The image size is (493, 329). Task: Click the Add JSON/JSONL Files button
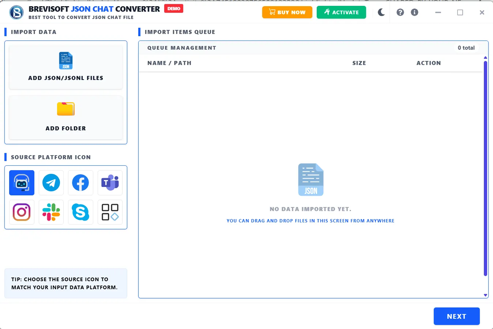66,68
